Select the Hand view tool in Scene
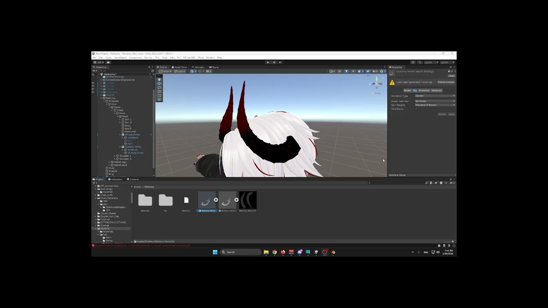The width and height of the screenshot is (548, 308). [159, 80]
